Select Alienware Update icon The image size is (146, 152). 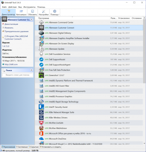click(x=41, y=49)
